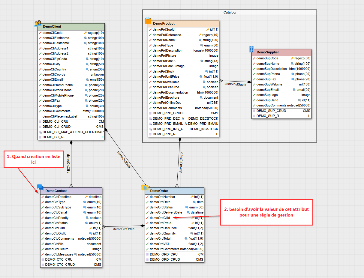Viewport: 364px width, 278px height.
Task: Select the demoOrdCliId attribute in DemoOrder
Action: click(x=160, y=218)
